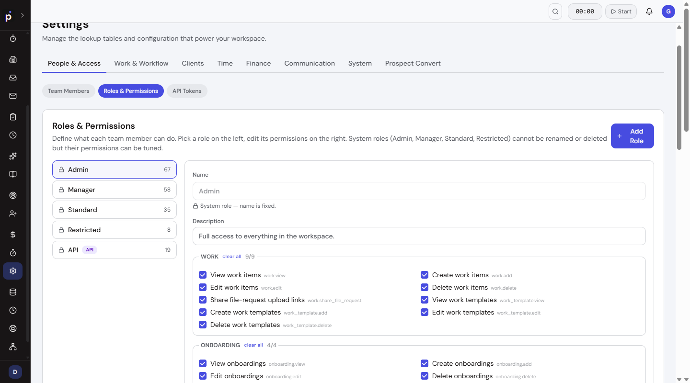This screenshot has width=690, height=383.
Task: Toggle "Share file-request upload links" checkbox
Action: tap(203, 300)
